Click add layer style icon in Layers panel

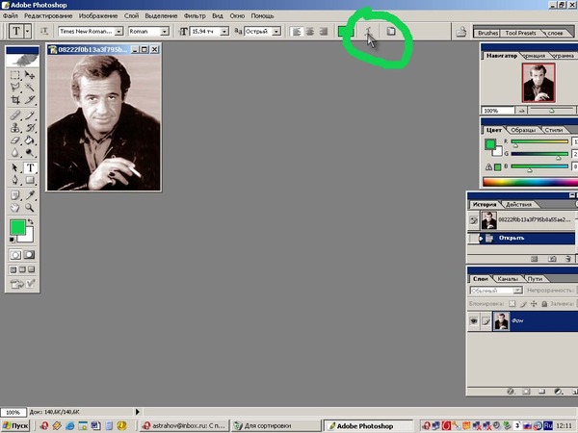pyautogui.click(x=511, y=392)
